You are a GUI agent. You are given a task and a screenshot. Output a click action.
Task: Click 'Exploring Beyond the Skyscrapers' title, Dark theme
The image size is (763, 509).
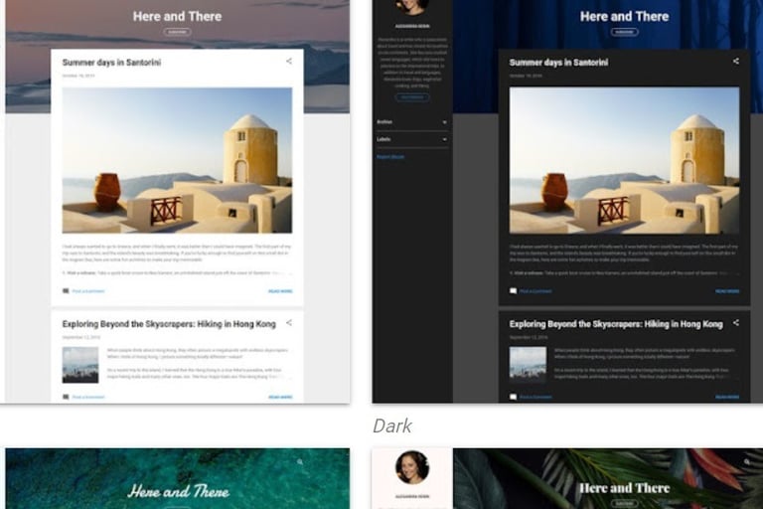616,324
